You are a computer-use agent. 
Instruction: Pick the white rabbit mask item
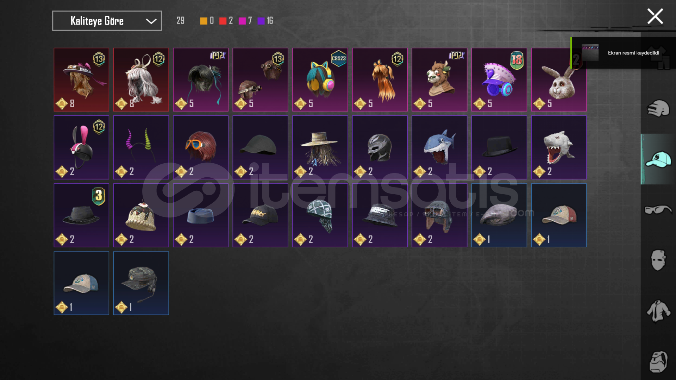(x=559, y=80)
